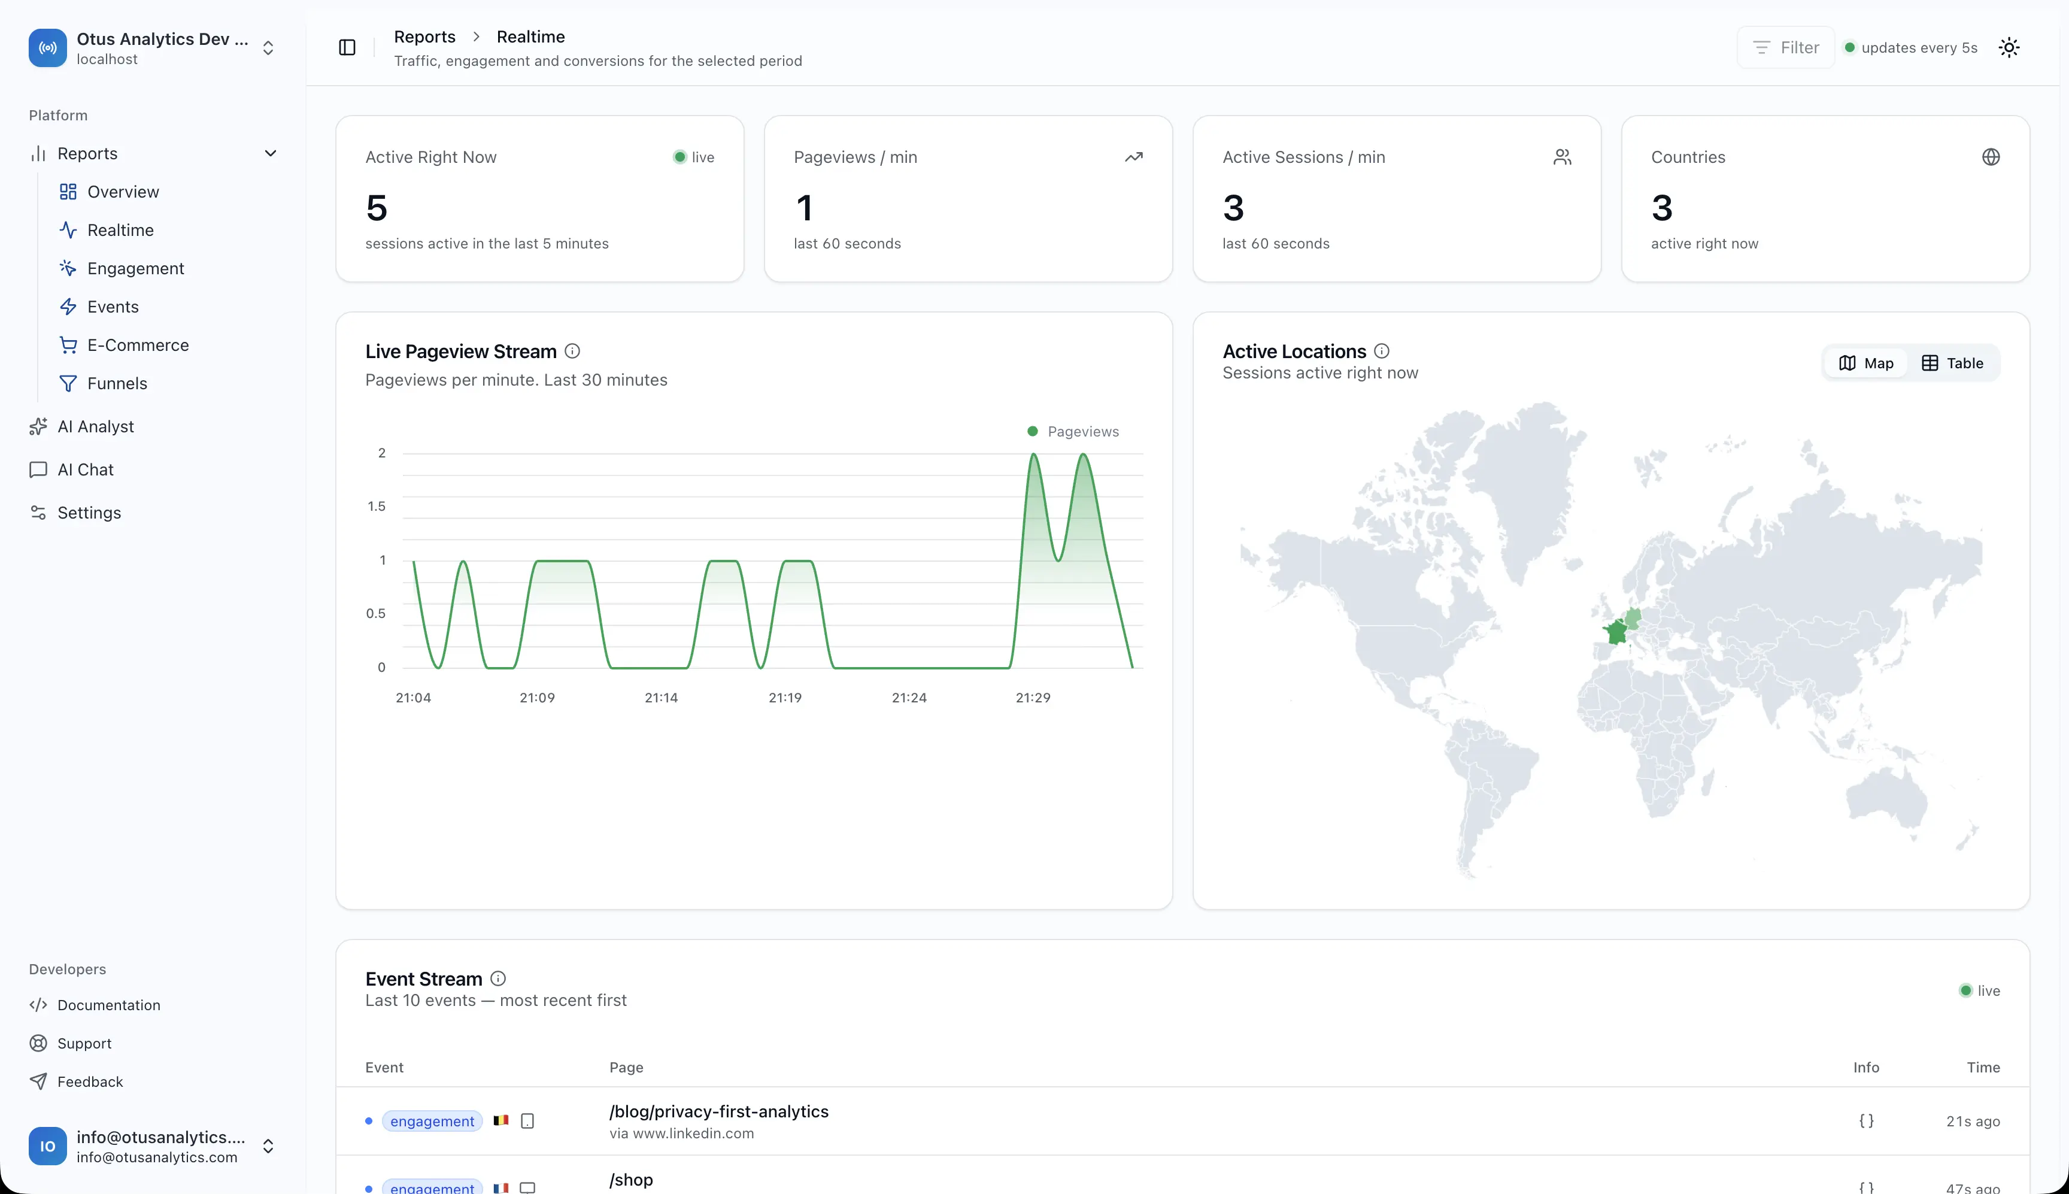Click the Support lifebuoy icon

(38, 1043)
